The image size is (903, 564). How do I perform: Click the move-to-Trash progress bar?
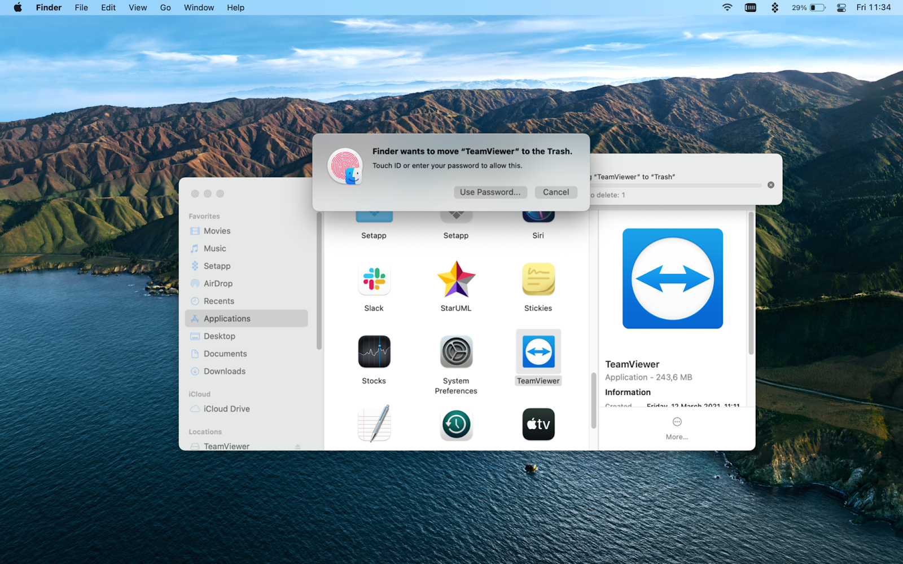coord(676,185)
